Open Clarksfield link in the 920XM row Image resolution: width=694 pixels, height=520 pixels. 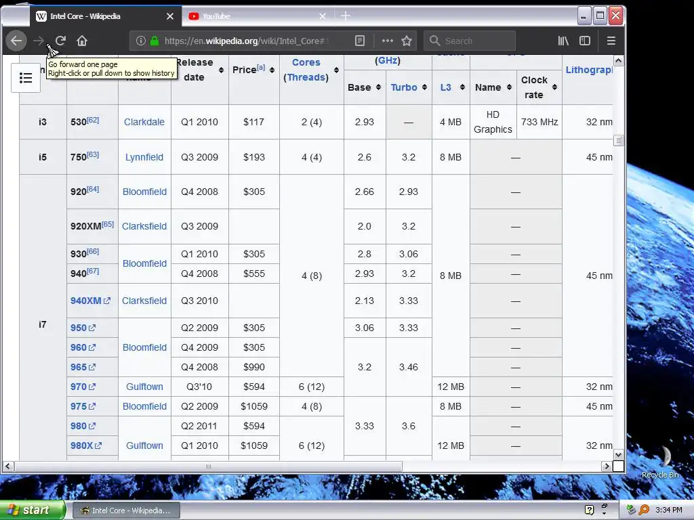coord(144,226)
